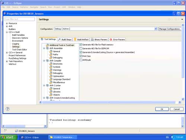Expand the Resource tree node

[x=7, y=24]
